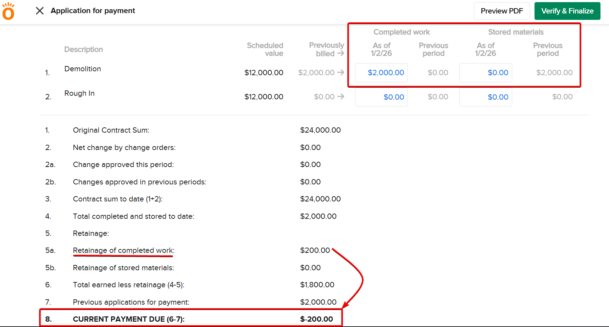This screenshot has height=327, width=609.
Task: Click the Stored materials column group header
Action: click(516, 32)
